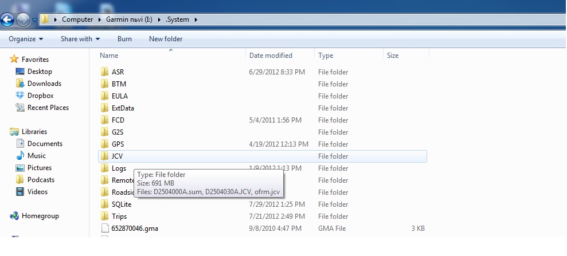This screenshot has height=256, width=567.
Task: Click the Homegroup icon
Action: click(x=15, y=216)
